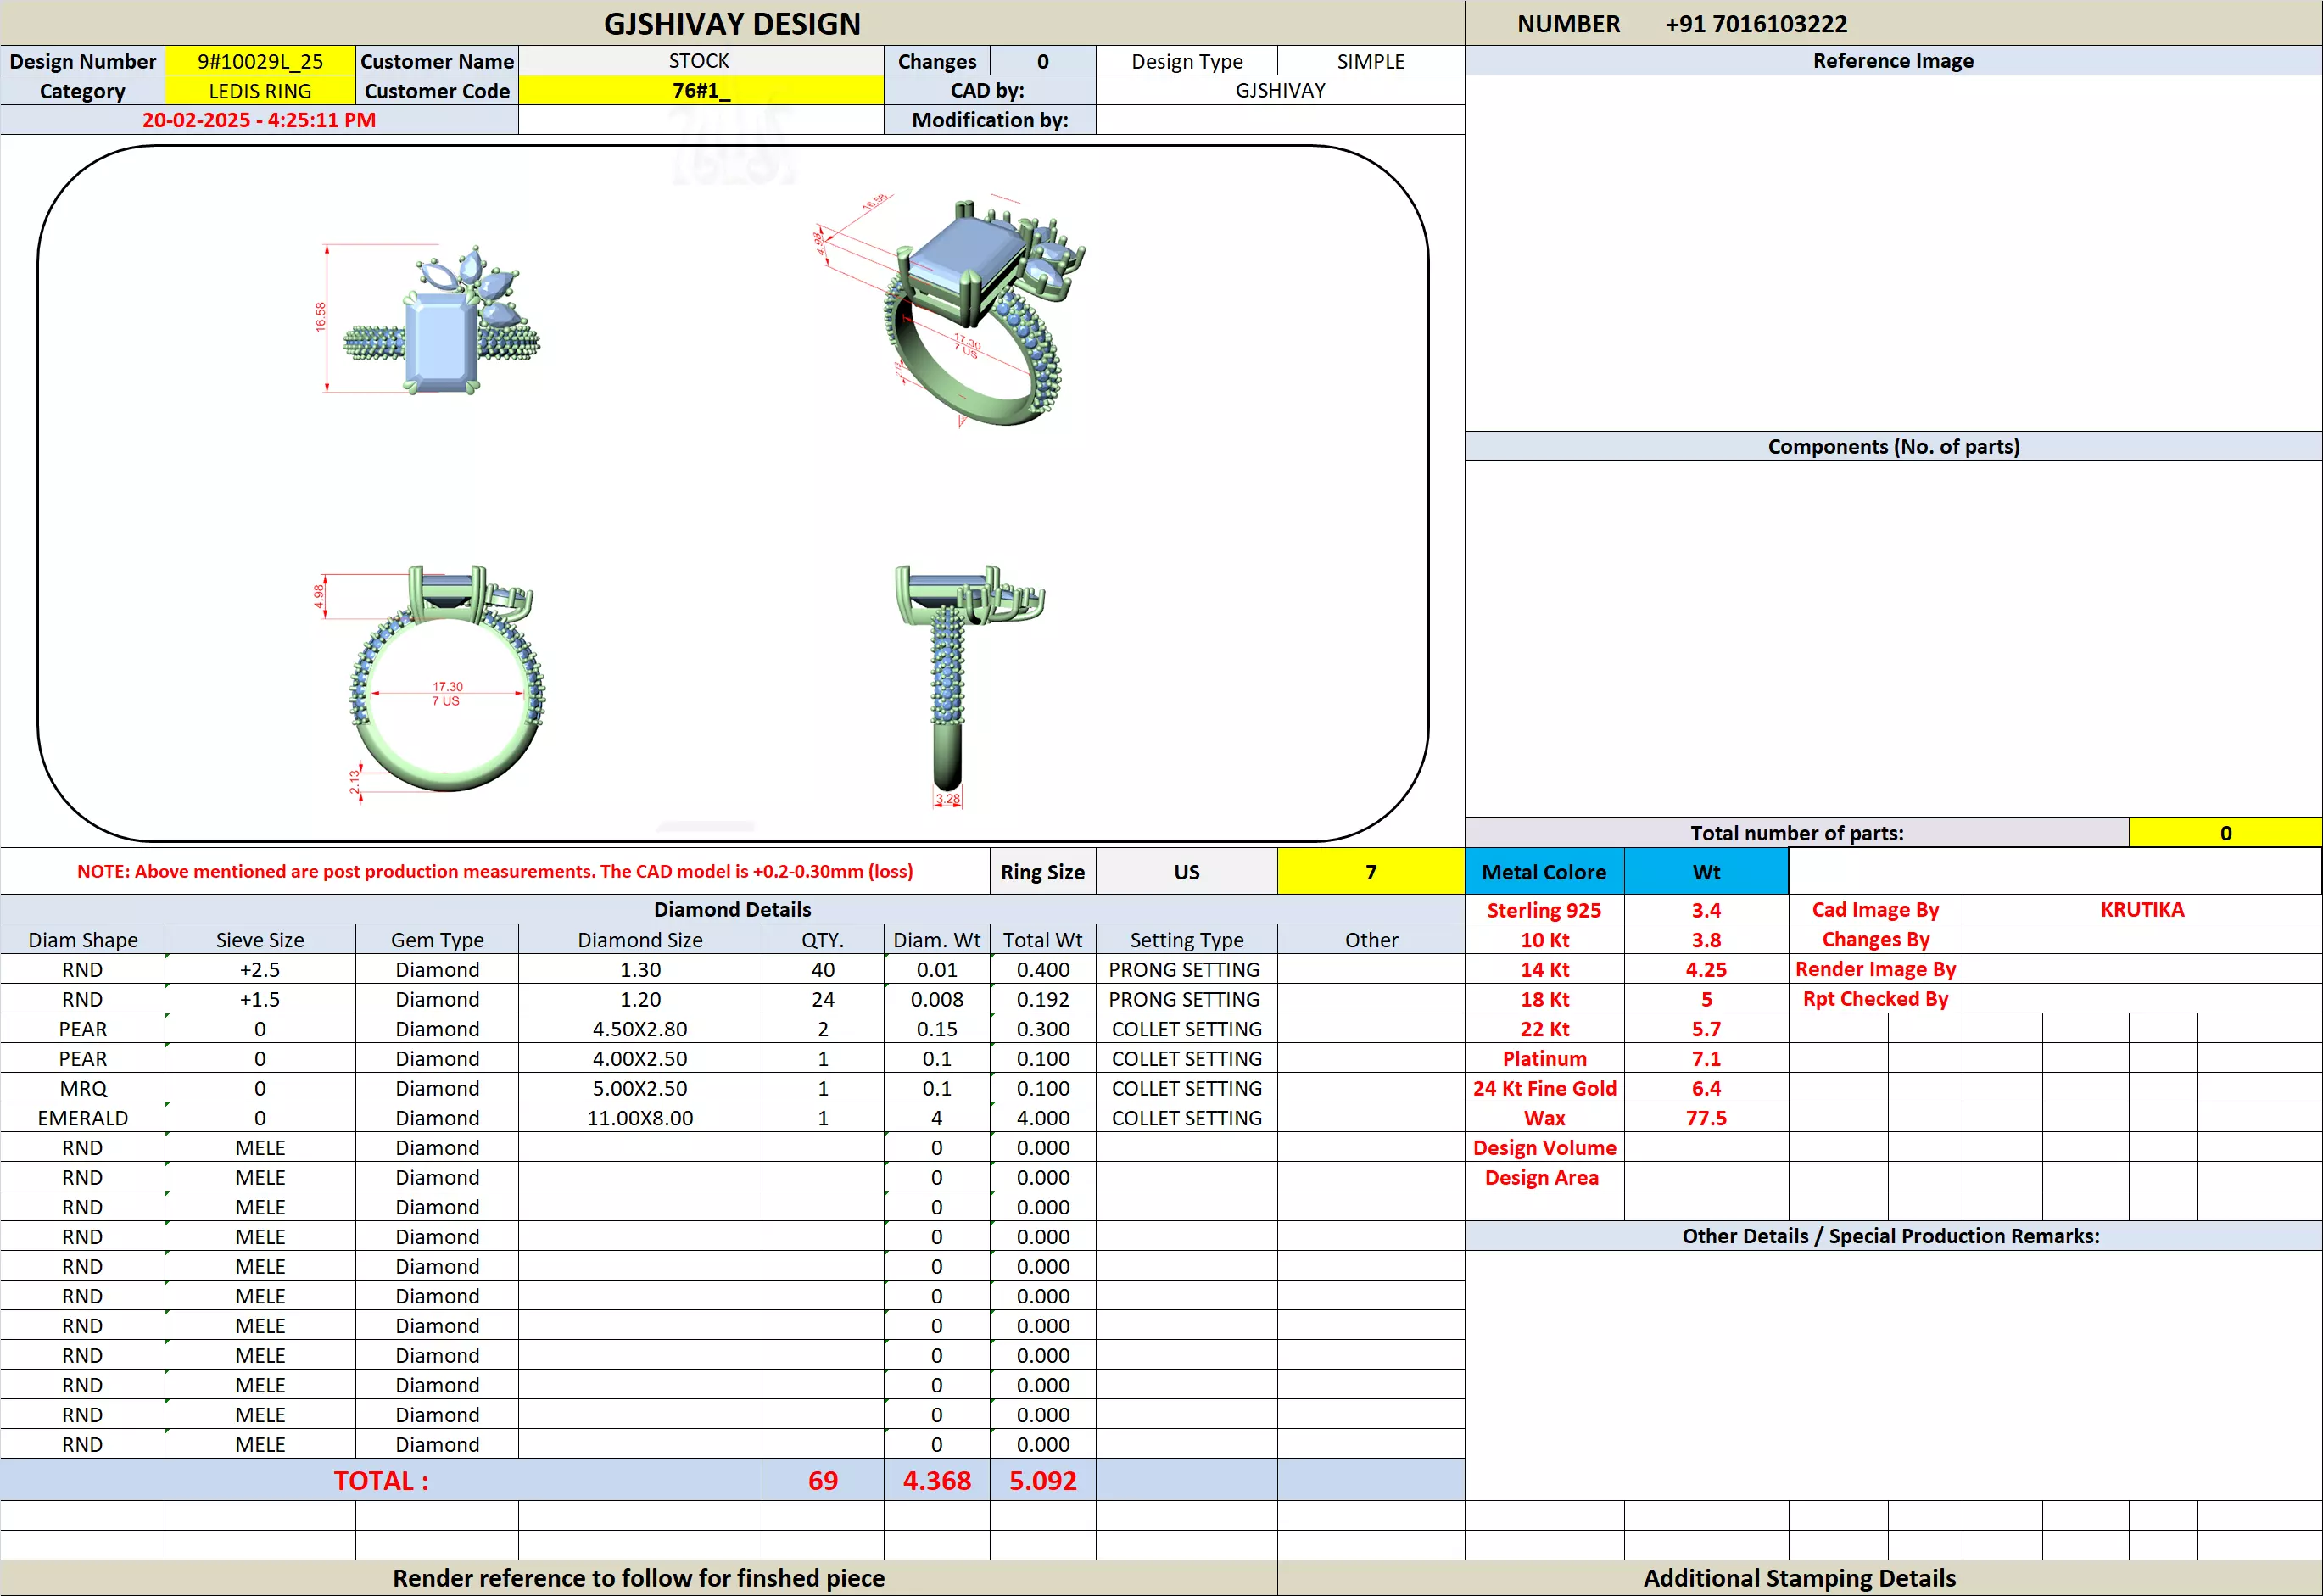
Task: Click the Diamond Details section header
Action: (732, 909)
